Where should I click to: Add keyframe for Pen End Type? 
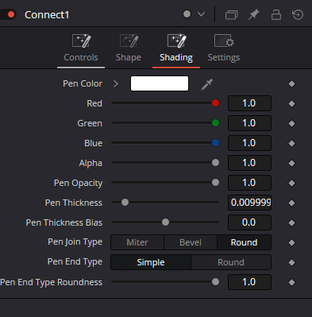[291, 263]
